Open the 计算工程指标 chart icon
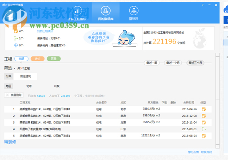This screenshot has height=160, width=228. (77, 11)
